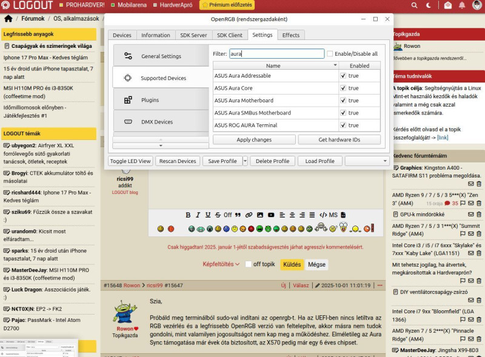
Task: Toggle Off formatting in the post editor
Action: tap(228, 215)
